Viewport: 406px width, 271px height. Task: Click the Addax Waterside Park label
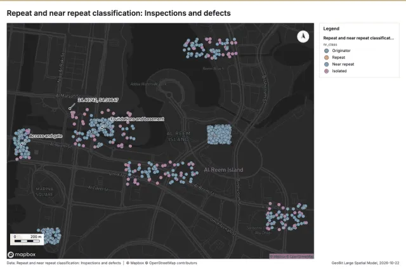point(148,84)
